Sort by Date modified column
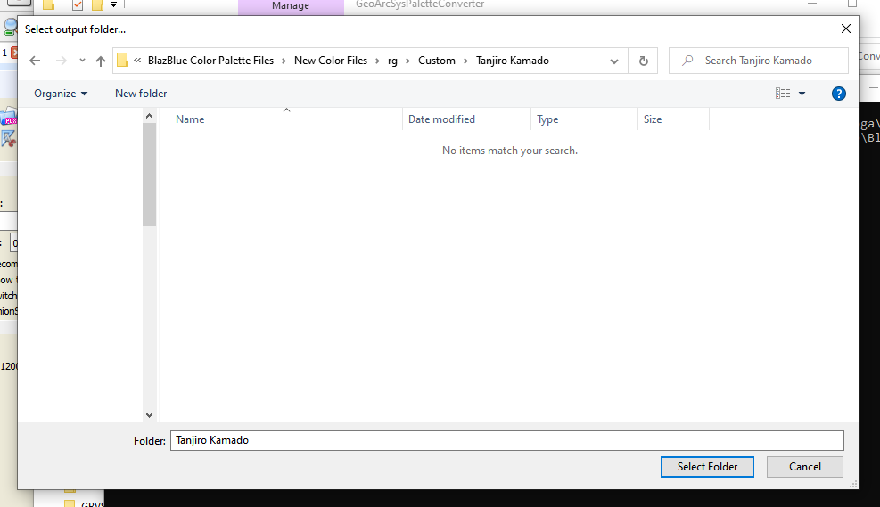 click(467, 119)
